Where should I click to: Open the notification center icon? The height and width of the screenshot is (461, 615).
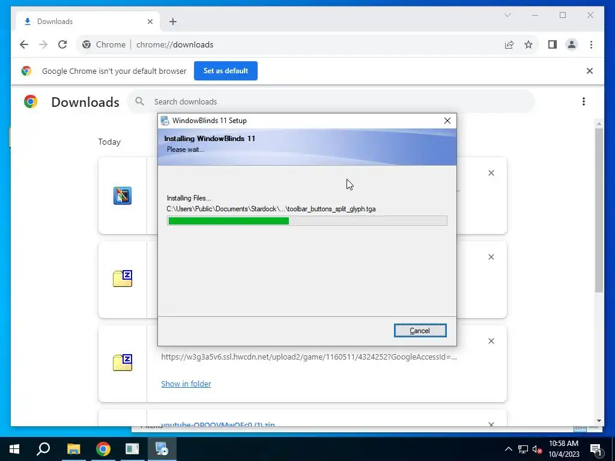[x=596, y=450]
